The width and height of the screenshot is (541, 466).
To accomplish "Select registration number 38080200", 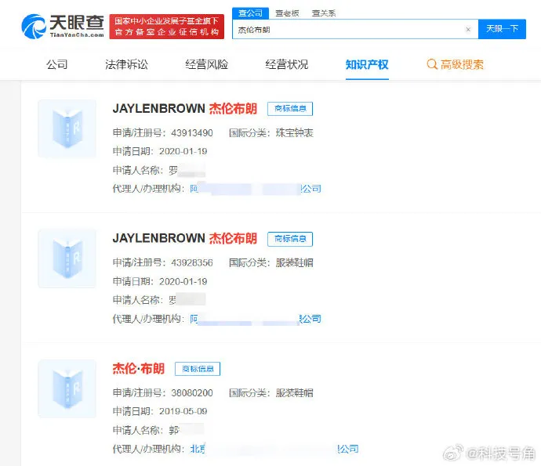I will click(192, 393).
